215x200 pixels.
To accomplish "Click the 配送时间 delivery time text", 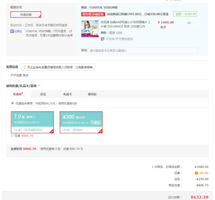I will [39, 25].
